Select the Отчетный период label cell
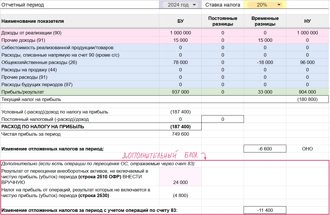The width and height of the screenshot is (330, 215). pos(80,5)
